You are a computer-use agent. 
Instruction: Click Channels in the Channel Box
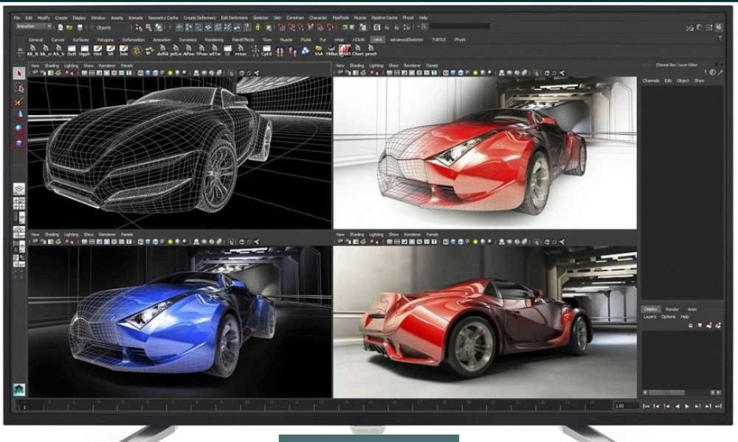[x=651, y=80]
